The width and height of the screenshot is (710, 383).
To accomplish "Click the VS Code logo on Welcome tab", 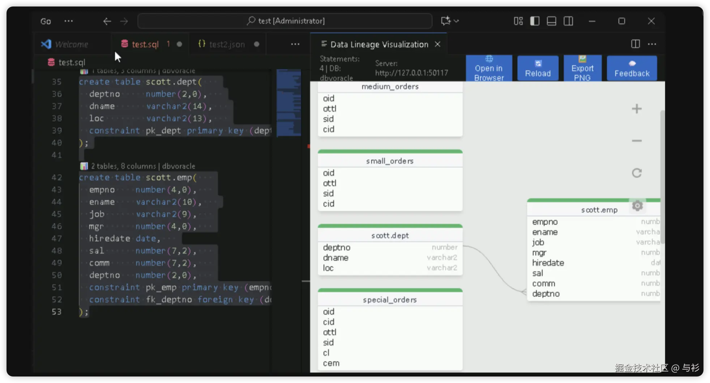I will [46, 44].
